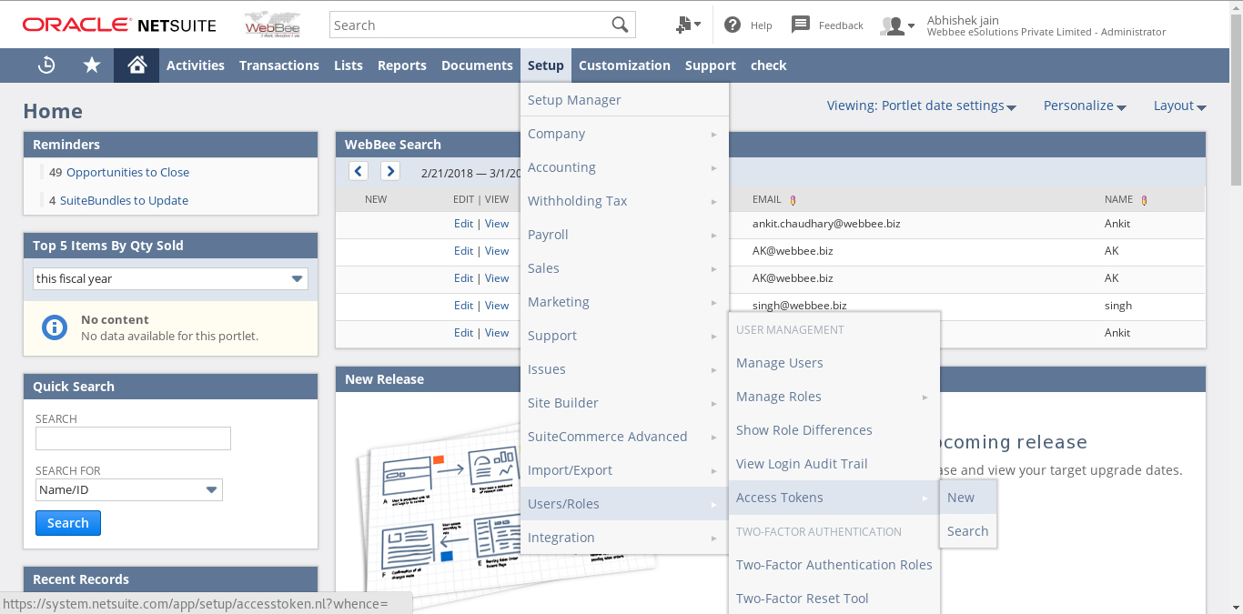The width and height of the screenshot is (1243, 614).
Task: Click the Help question mark icon
Action: tap(733, 25)
